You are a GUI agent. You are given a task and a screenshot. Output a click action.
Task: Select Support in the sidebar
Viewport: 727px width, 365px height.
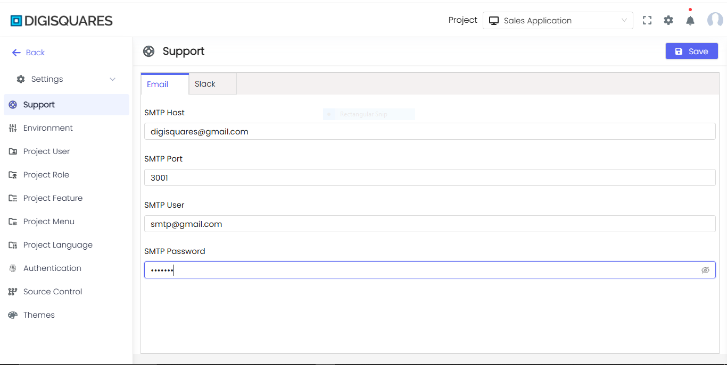click(x=67, y=105)
